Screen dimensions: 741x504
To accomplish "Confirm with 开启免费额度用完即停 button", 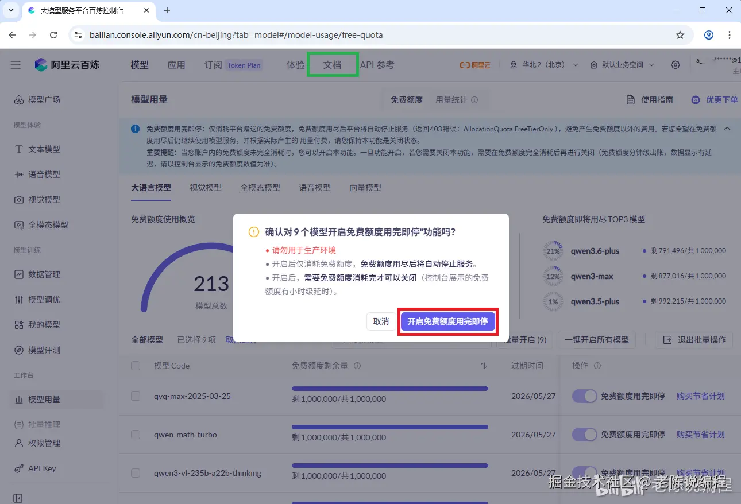I will (x=447, y=321).
